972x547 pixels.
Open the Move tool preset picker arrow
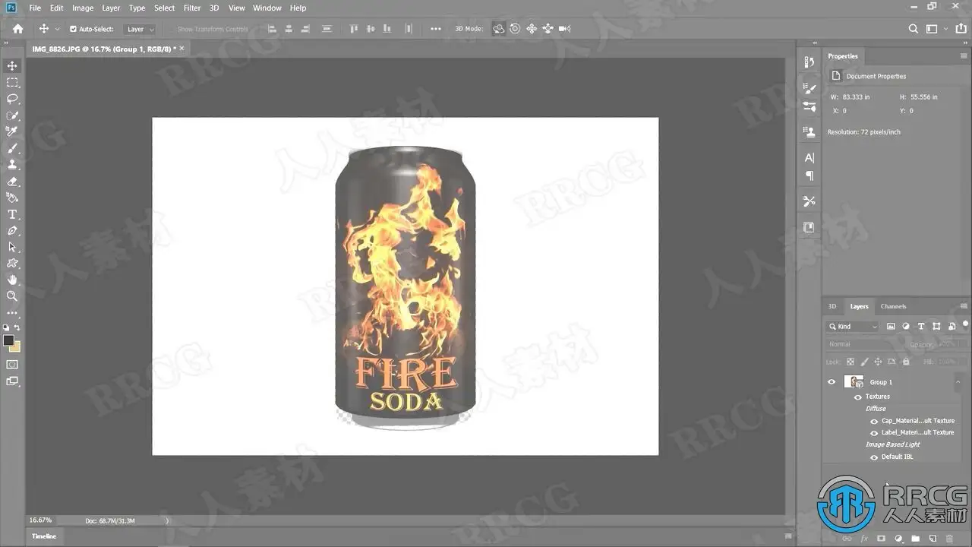tap(57, 29)
